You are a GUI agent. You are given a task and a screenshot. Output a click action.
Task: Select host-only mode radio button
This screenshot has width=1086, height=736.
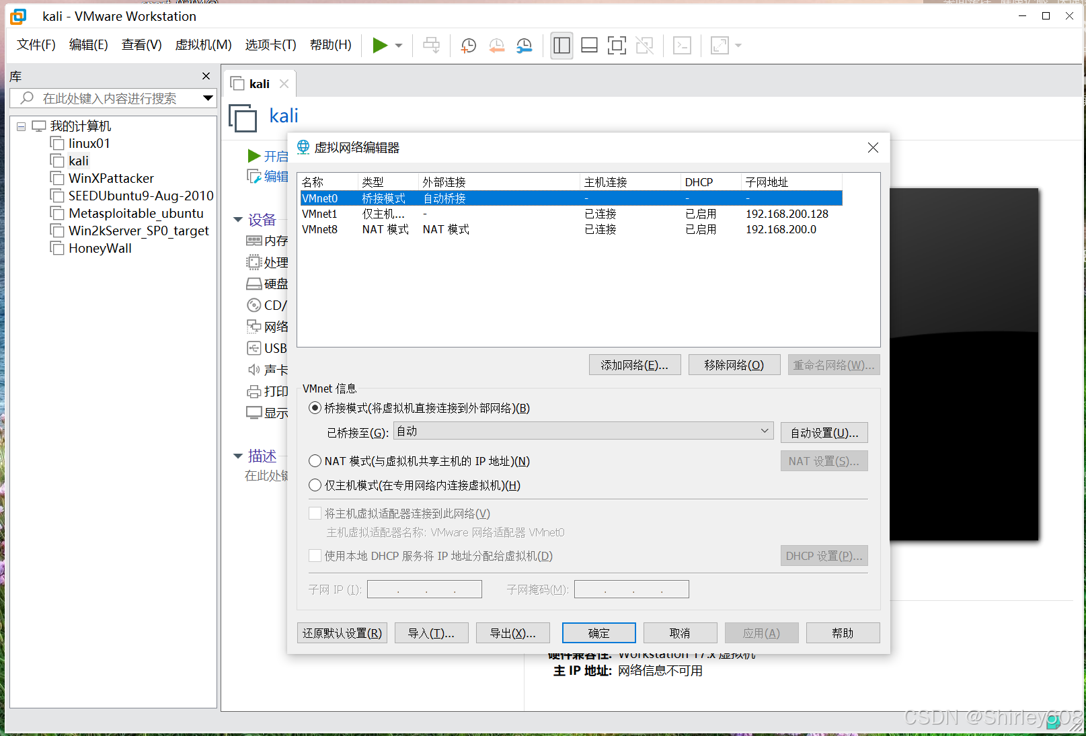click(x=315, y=485)
